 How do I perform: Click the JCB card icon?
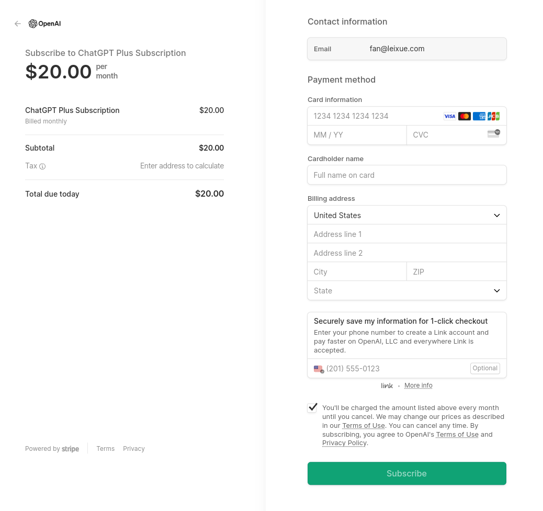click(x=493, y=116)
